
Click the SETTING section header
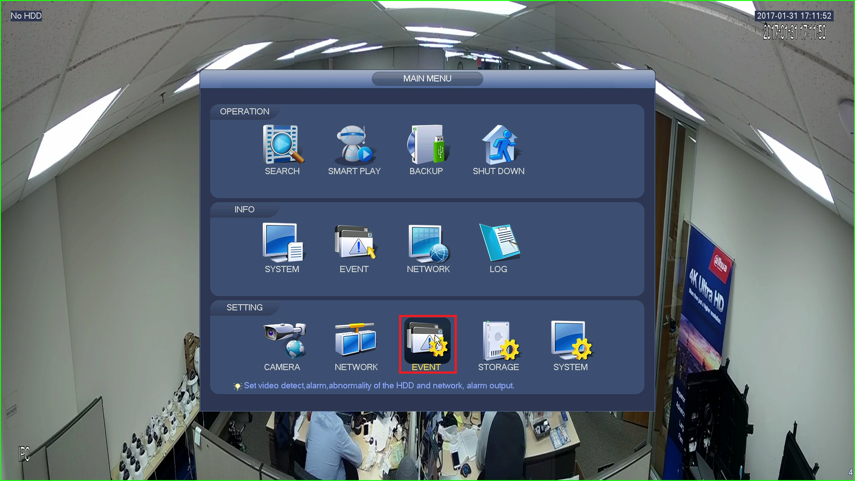(x=244, y=308)
